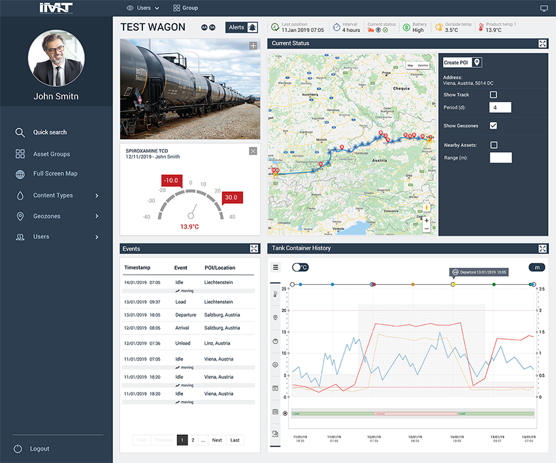Click the plus icon on wagon photo

[253, 46]
